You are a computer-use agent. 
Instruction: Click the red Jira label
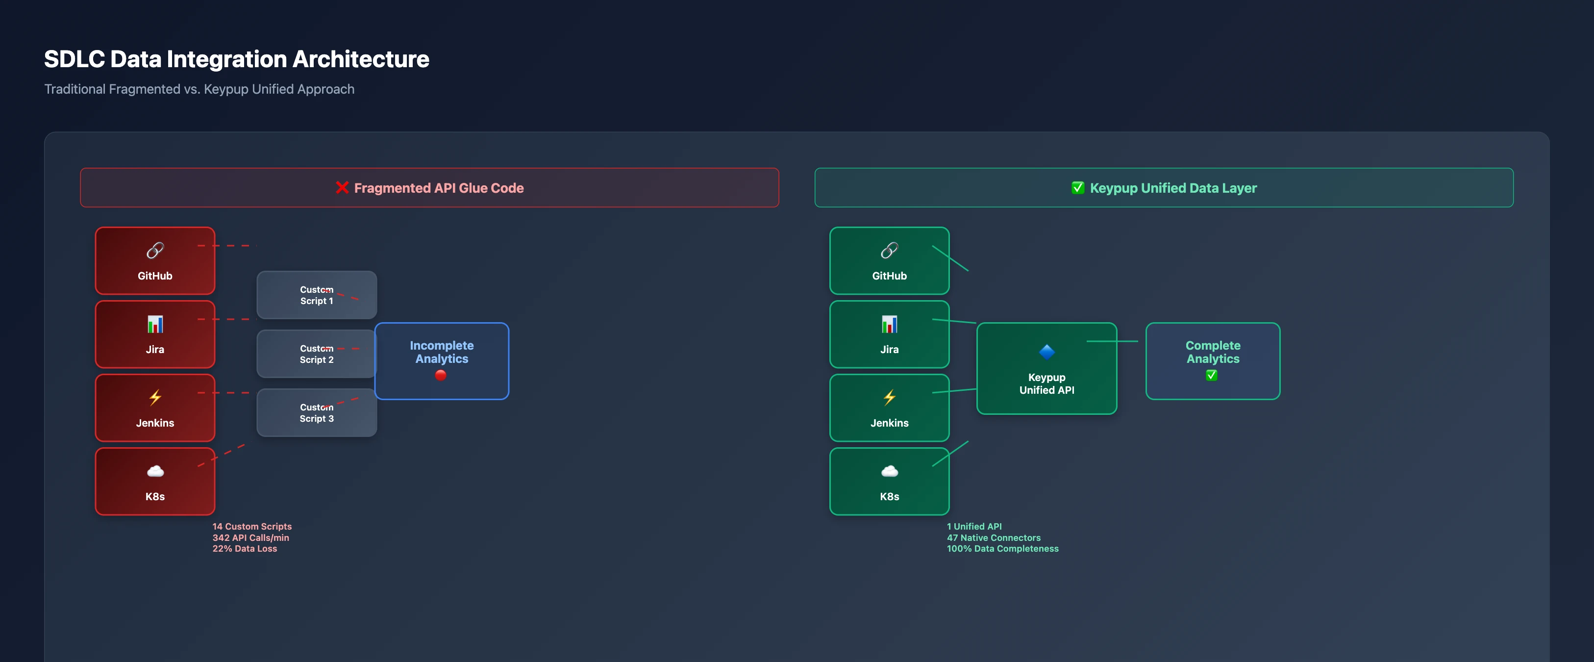tap(155, 349)
